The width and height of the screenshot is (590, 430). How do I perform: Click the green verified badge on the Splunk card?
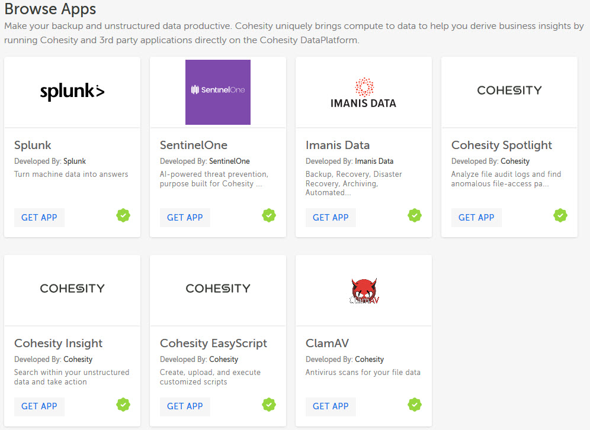123,215
